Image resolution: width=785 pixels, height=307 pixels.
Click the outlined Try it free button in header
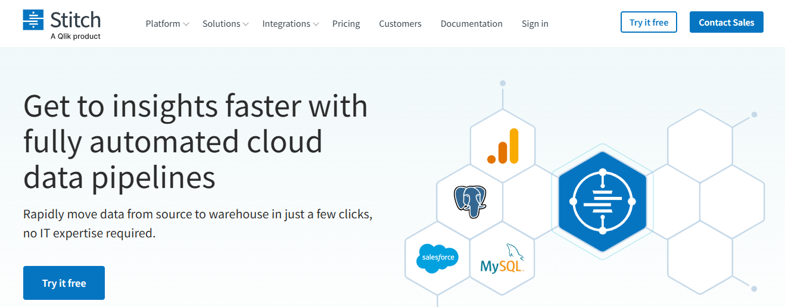[649, 22]
